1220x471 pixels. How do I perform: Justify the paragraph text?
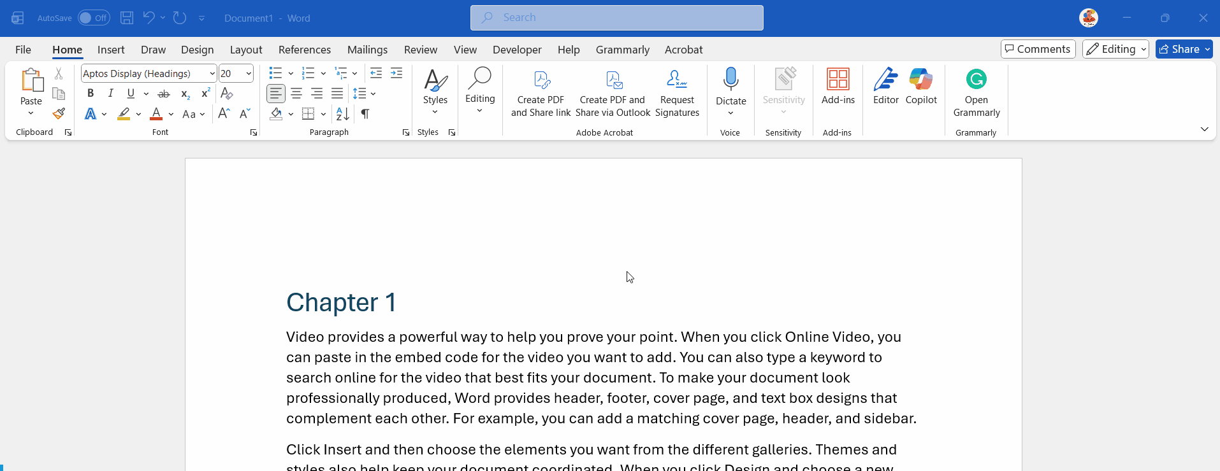(337, 94)
